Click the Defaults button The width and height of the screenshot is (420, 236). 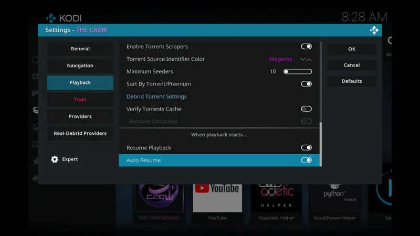tap(352, 81)
